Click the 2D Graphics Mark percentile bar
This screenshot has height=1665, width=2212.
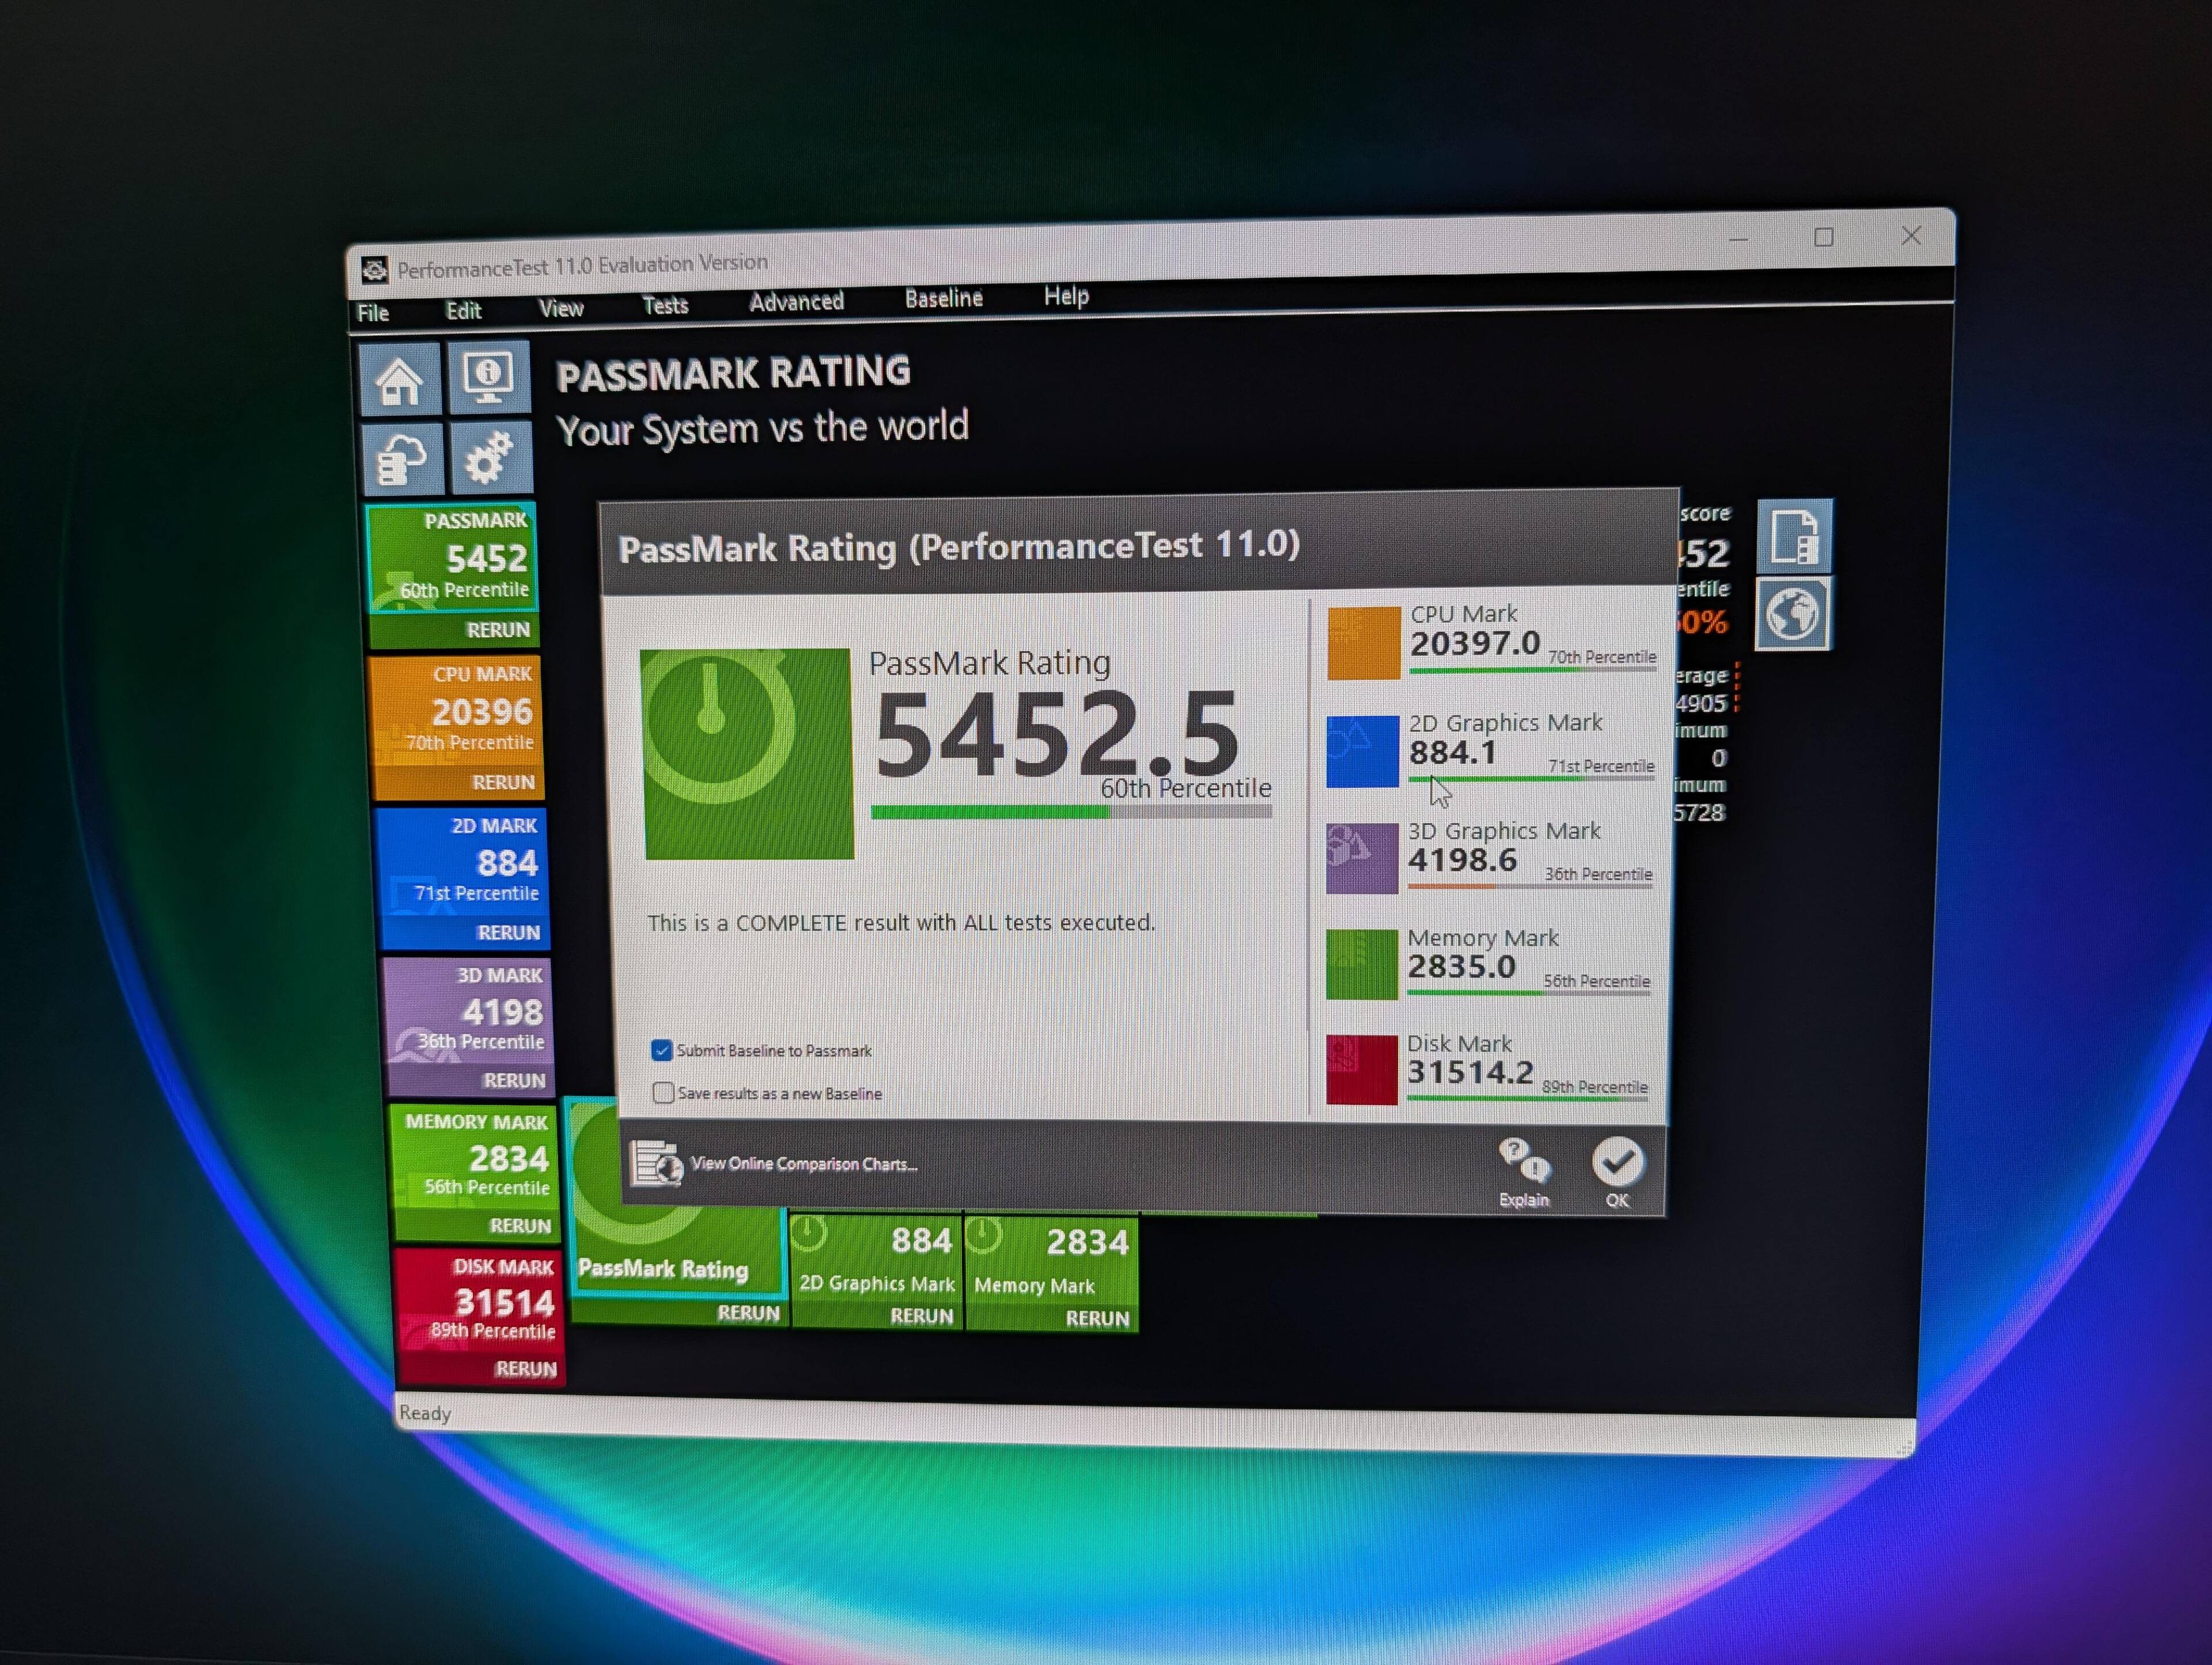[1531, 778]
